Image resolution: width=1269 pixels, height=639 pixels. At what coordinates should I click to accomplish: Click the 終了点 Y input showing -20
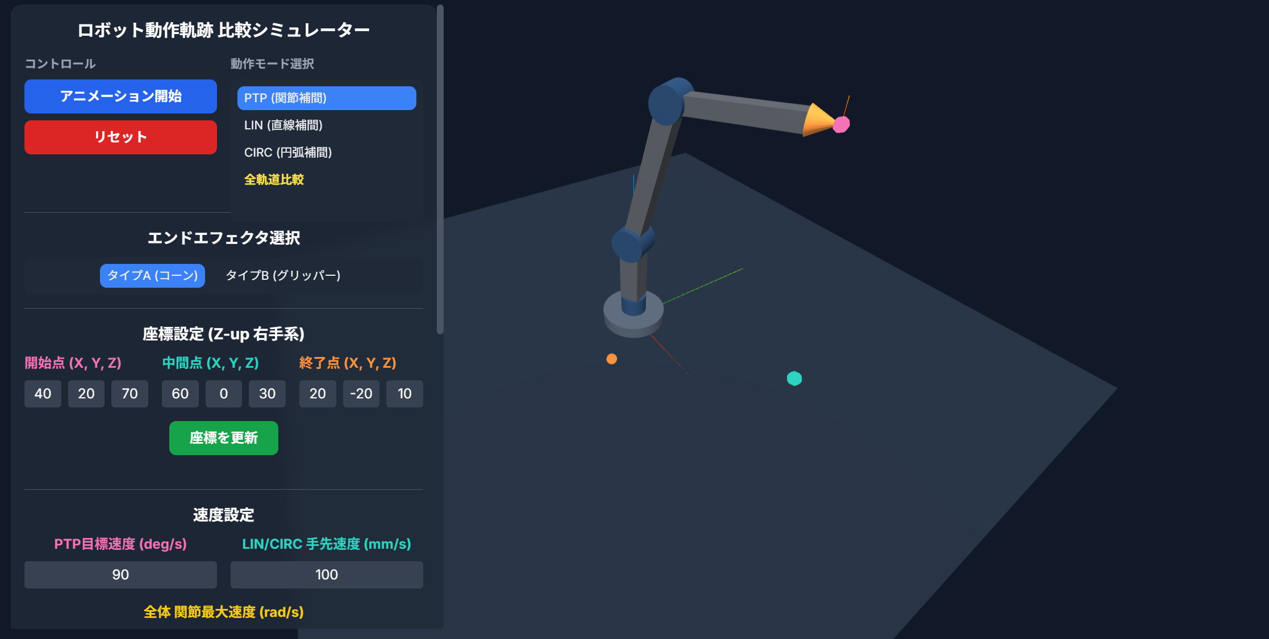(x=361, y=393)
